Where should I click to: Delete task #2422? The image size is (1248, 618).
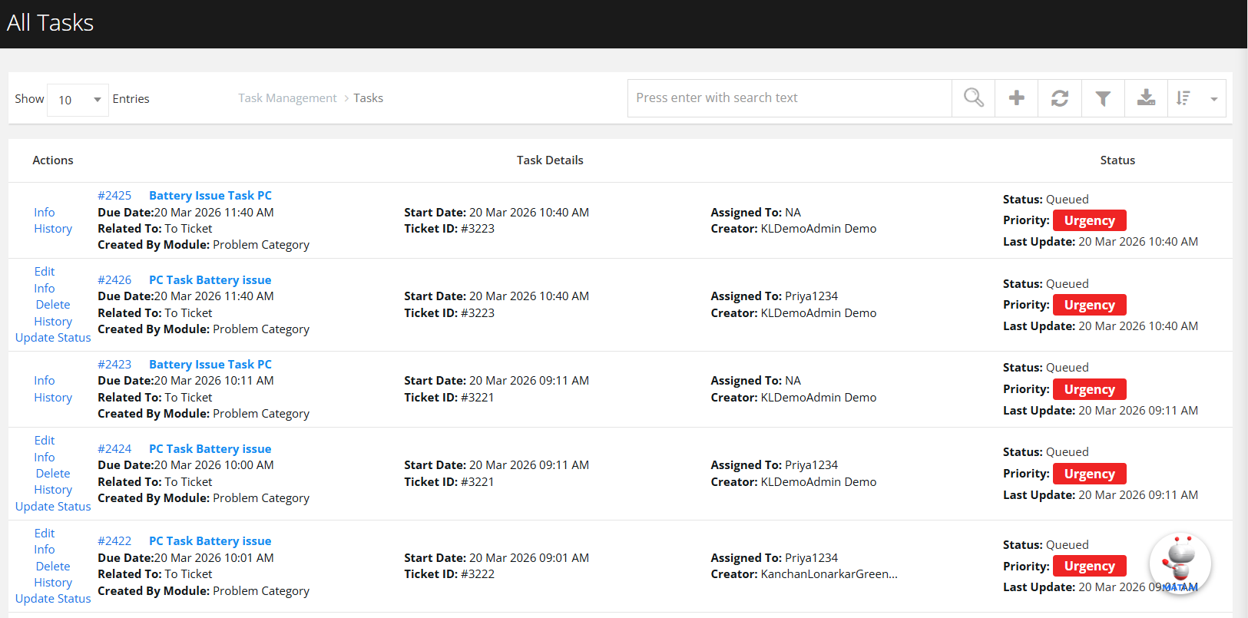pyautogui.click(x=53, y=567)
